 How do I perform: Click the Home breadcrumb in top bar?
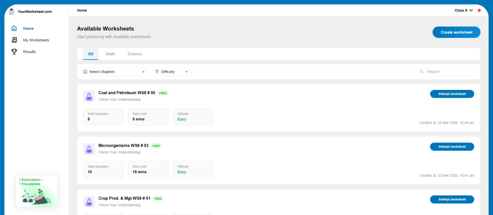point(82,11)
